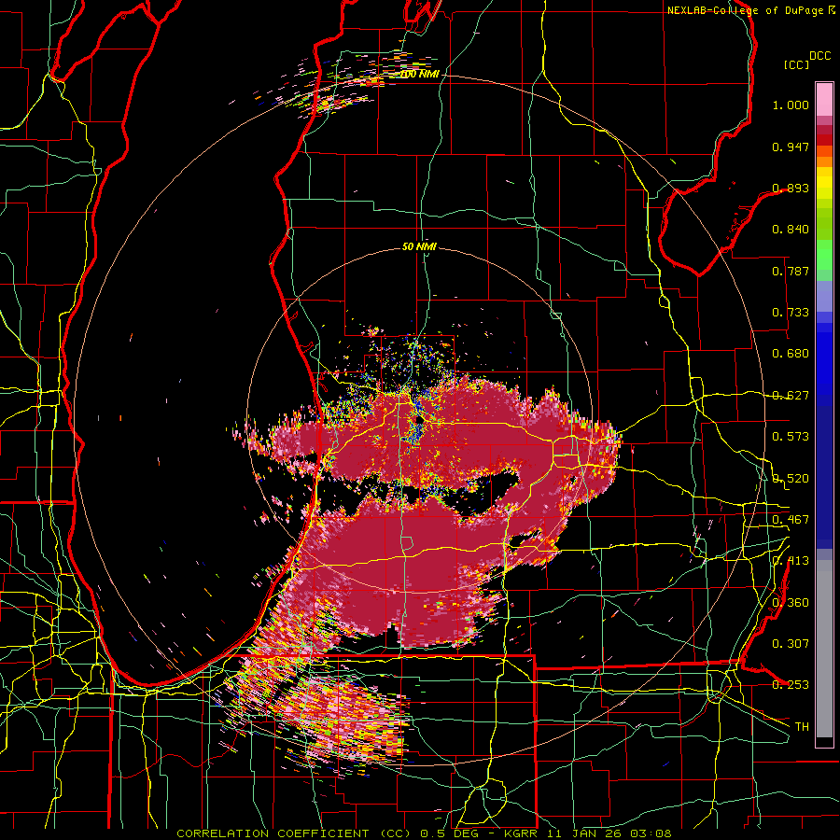Click the 0.893 legend value

(x=791, y=188)
